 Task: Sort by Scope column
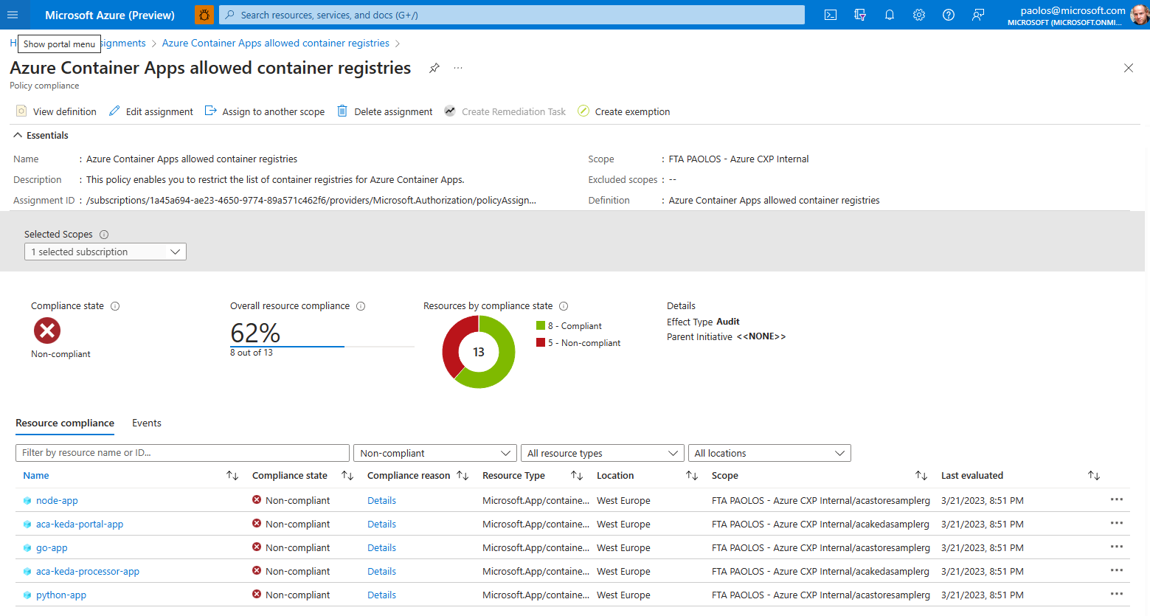tap(921, 476)
